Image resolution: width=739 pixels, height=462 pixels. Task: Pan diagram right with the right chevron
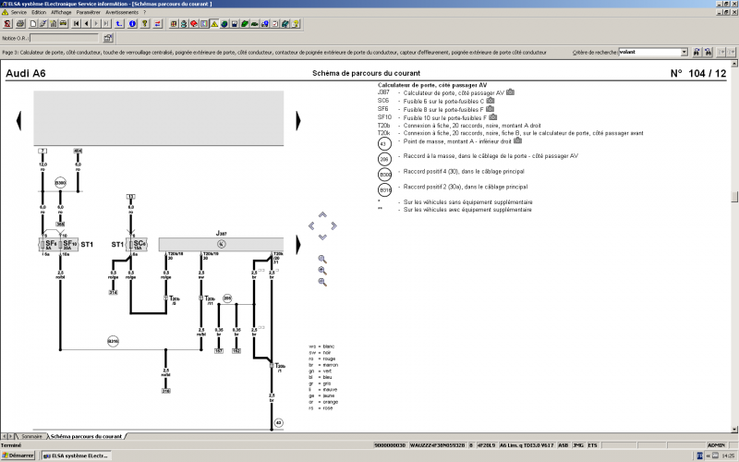pos(333,225)
